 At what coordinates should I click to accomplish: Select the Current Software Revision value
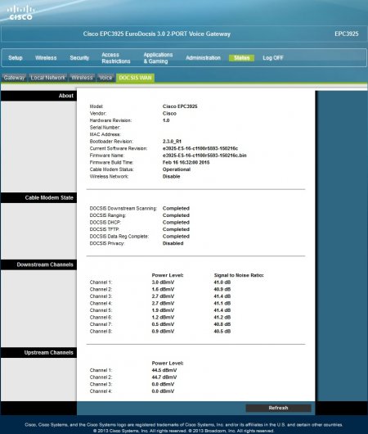[200, 149]
